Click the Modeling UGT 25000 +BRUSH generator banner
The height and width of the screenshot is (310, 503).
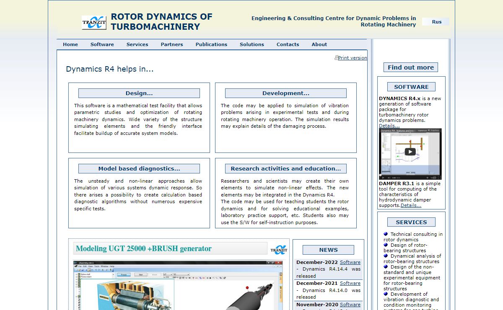170,248
